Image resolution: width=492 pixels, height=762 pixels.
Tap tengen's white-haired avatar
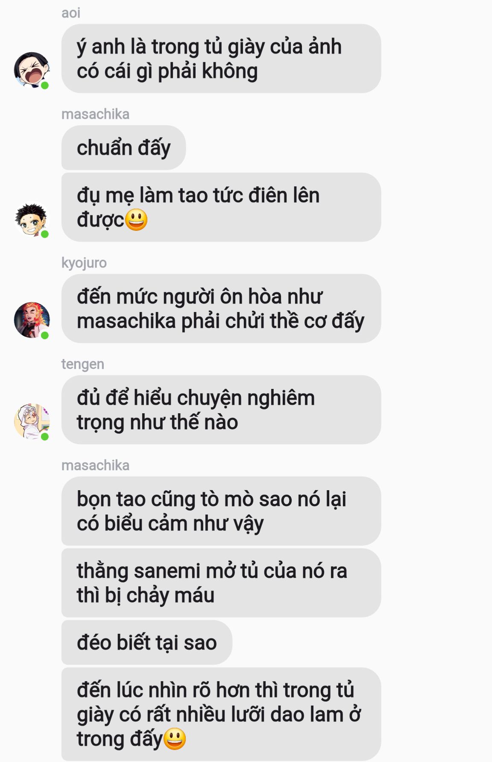pos(32,421)
